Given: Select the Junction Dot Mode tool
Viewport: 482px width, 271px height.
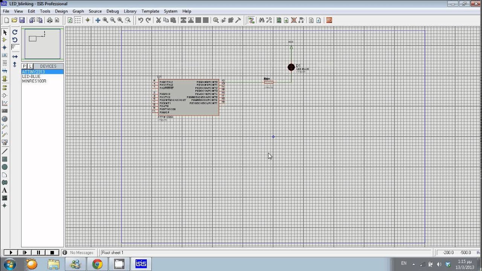Looking at the screenshot, I should point(5,47).
